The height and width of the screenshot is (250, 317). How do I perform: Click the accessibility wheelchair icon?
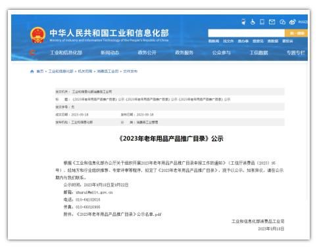[253, 22]
